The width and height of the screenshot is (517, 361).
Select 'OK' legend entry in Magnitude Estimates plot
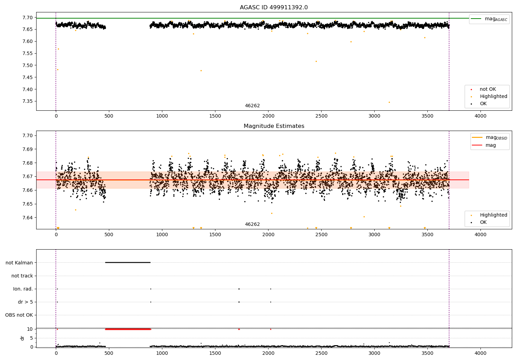pos(483,222)
